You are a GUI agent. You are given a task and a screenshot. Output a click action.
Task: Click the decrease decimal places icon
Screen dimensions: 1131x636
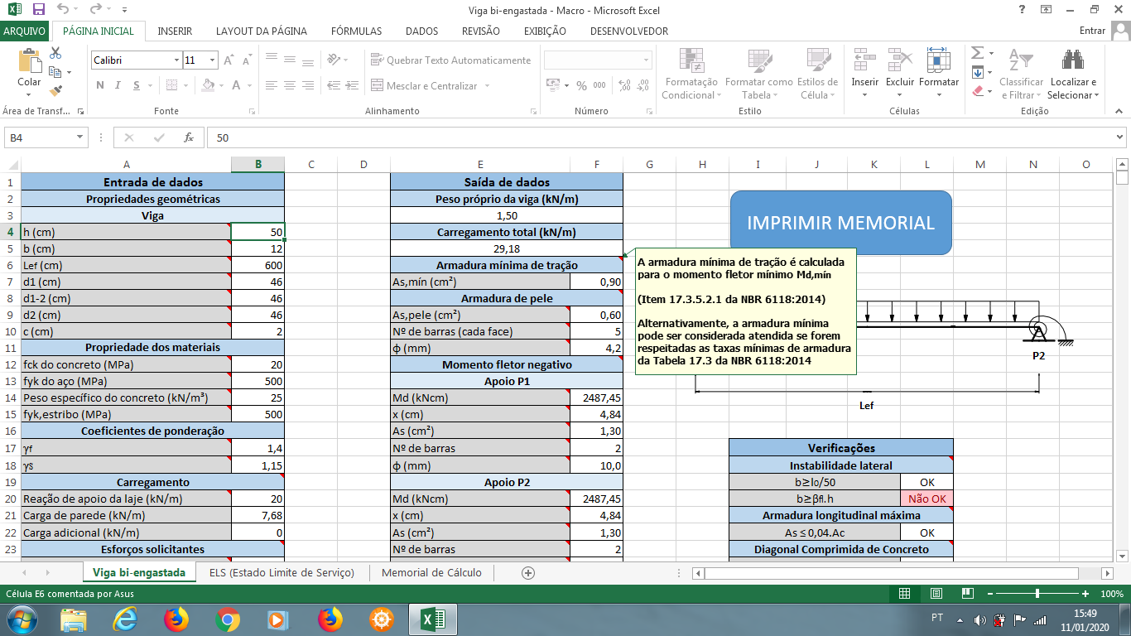pos(643,85)
